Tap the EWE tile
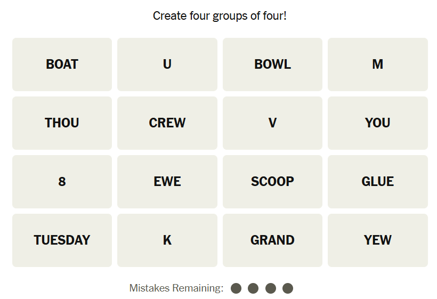This screenshot has height=299, width=437. (167, 182)
